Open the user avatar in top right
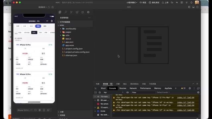This screenshot has height=119, width=212. pos(197,2)
